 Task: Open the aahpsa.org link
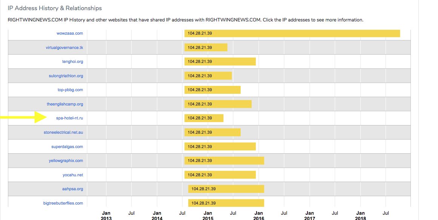coord(72,189)
